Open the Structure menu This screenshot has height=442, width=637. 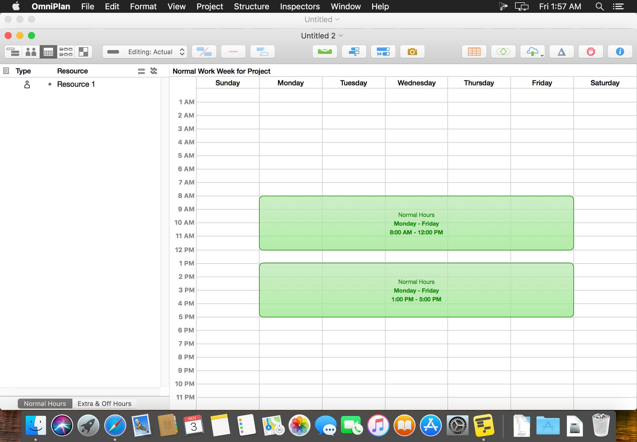click(x=251, y=6)
